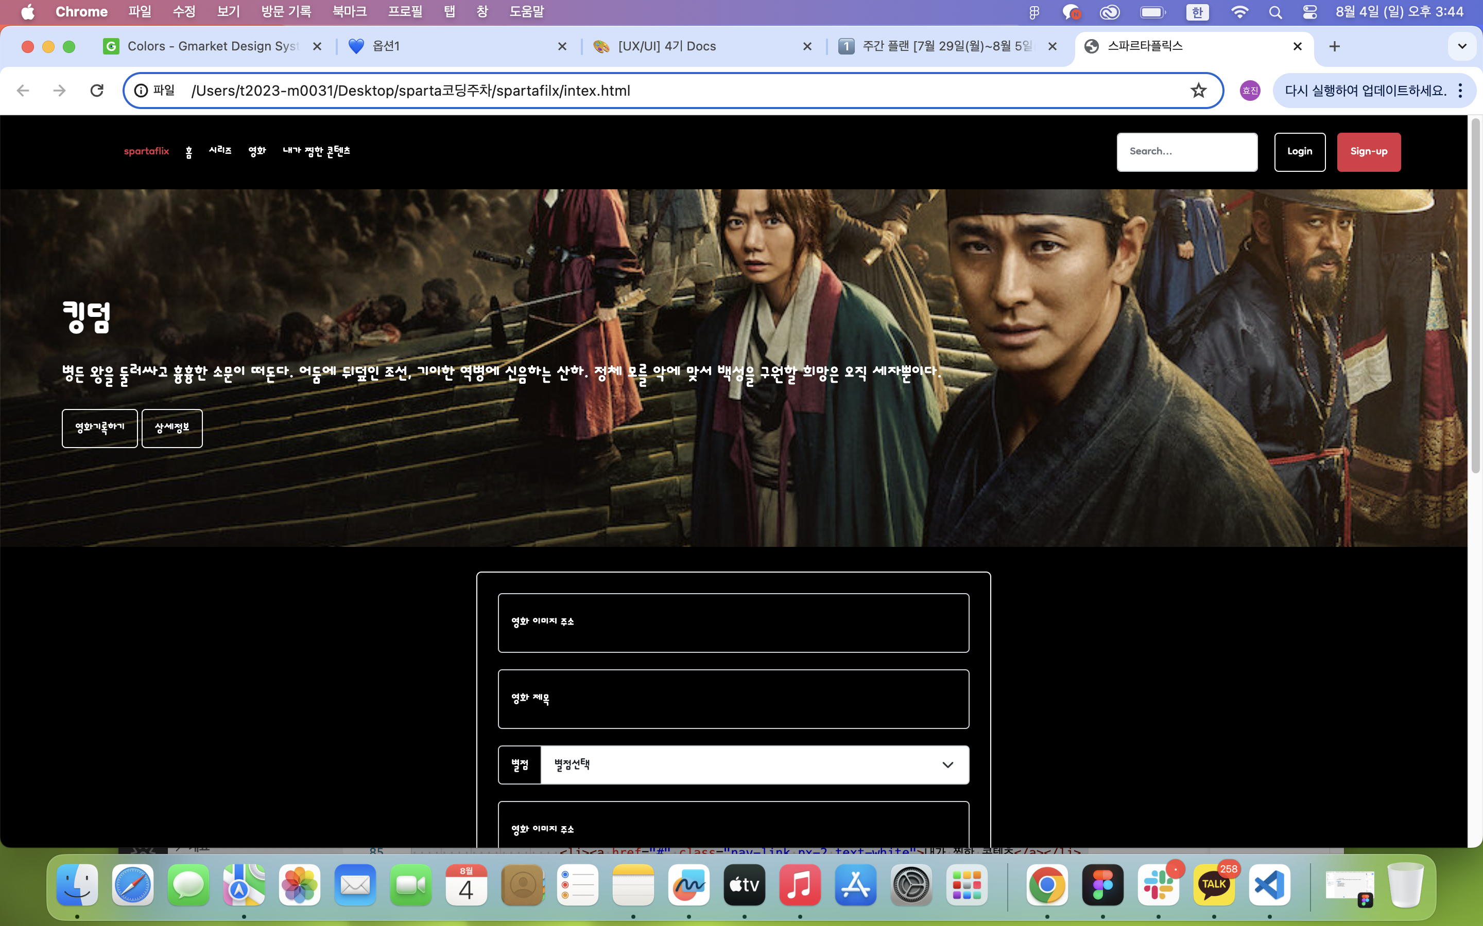Open Notes from the dock
1483x926 pixels.
click(x=633, y=885)
